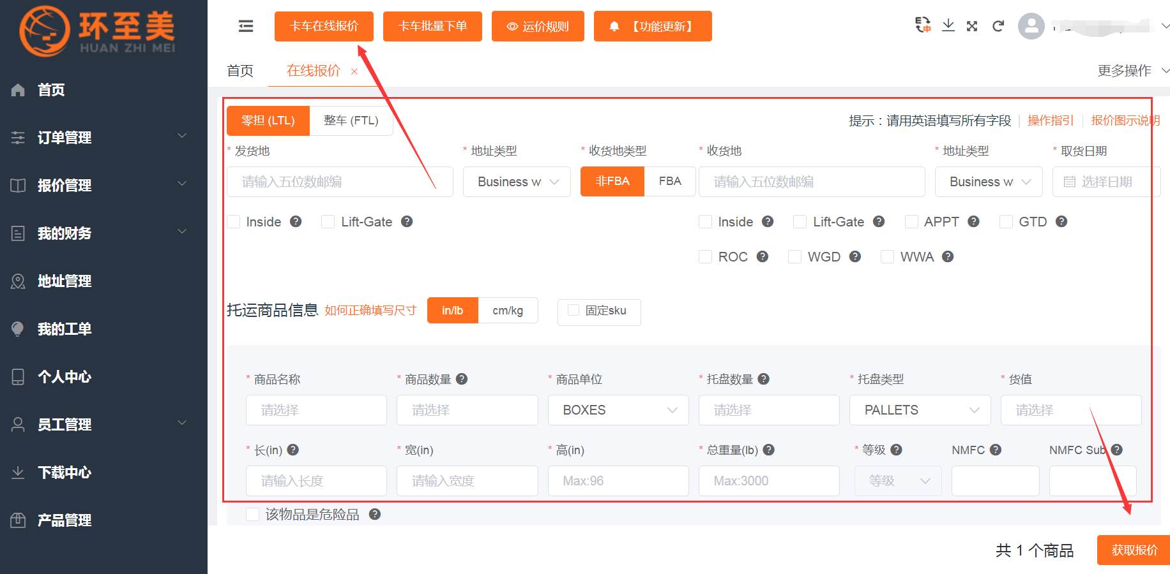Open 地址管理 from the sidebar menu

(x=65, y=281)
